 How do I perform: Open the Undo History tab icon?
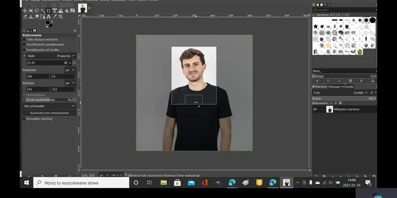click(31, 31)
